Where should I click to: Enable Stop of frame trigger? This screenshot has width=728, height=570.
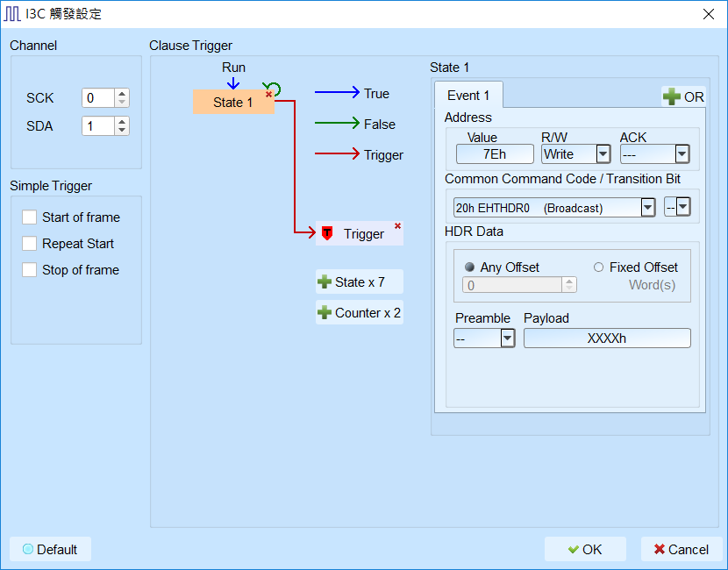pos(29,270)
